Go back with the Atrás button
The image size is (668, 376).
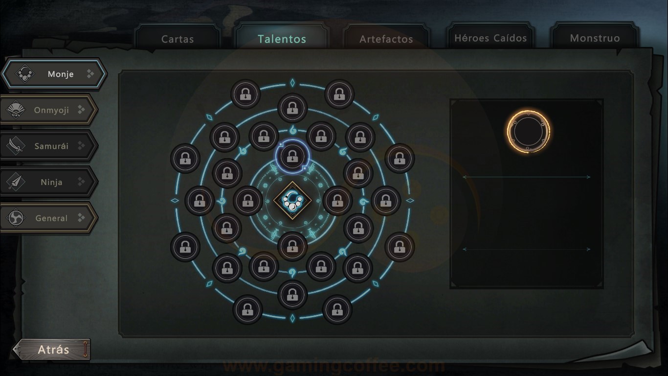coord(52,350)
